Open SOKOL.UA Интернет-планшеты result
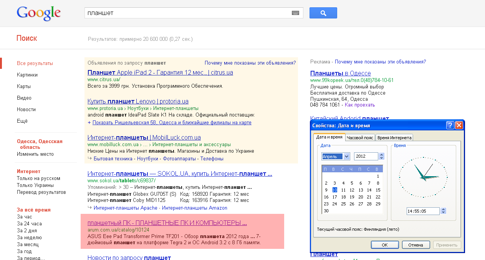This screenshot has width=485, height=260. tap(180, 174)
